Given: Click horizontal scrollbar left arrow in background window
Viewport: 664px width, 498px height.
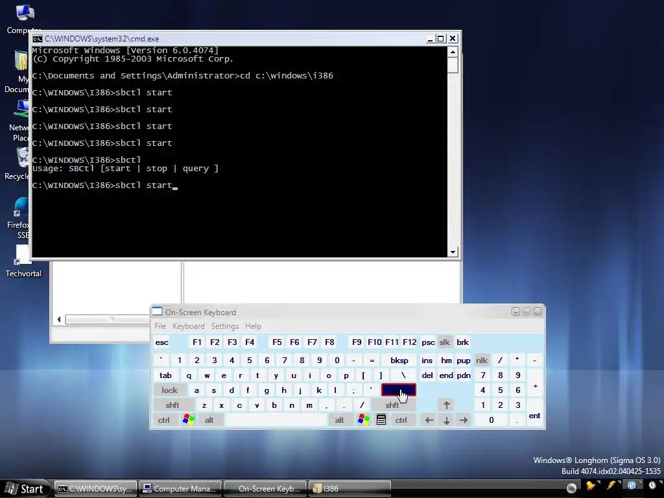Looking at the screenshot, I should pyautogui.click(x=59, y=319).
